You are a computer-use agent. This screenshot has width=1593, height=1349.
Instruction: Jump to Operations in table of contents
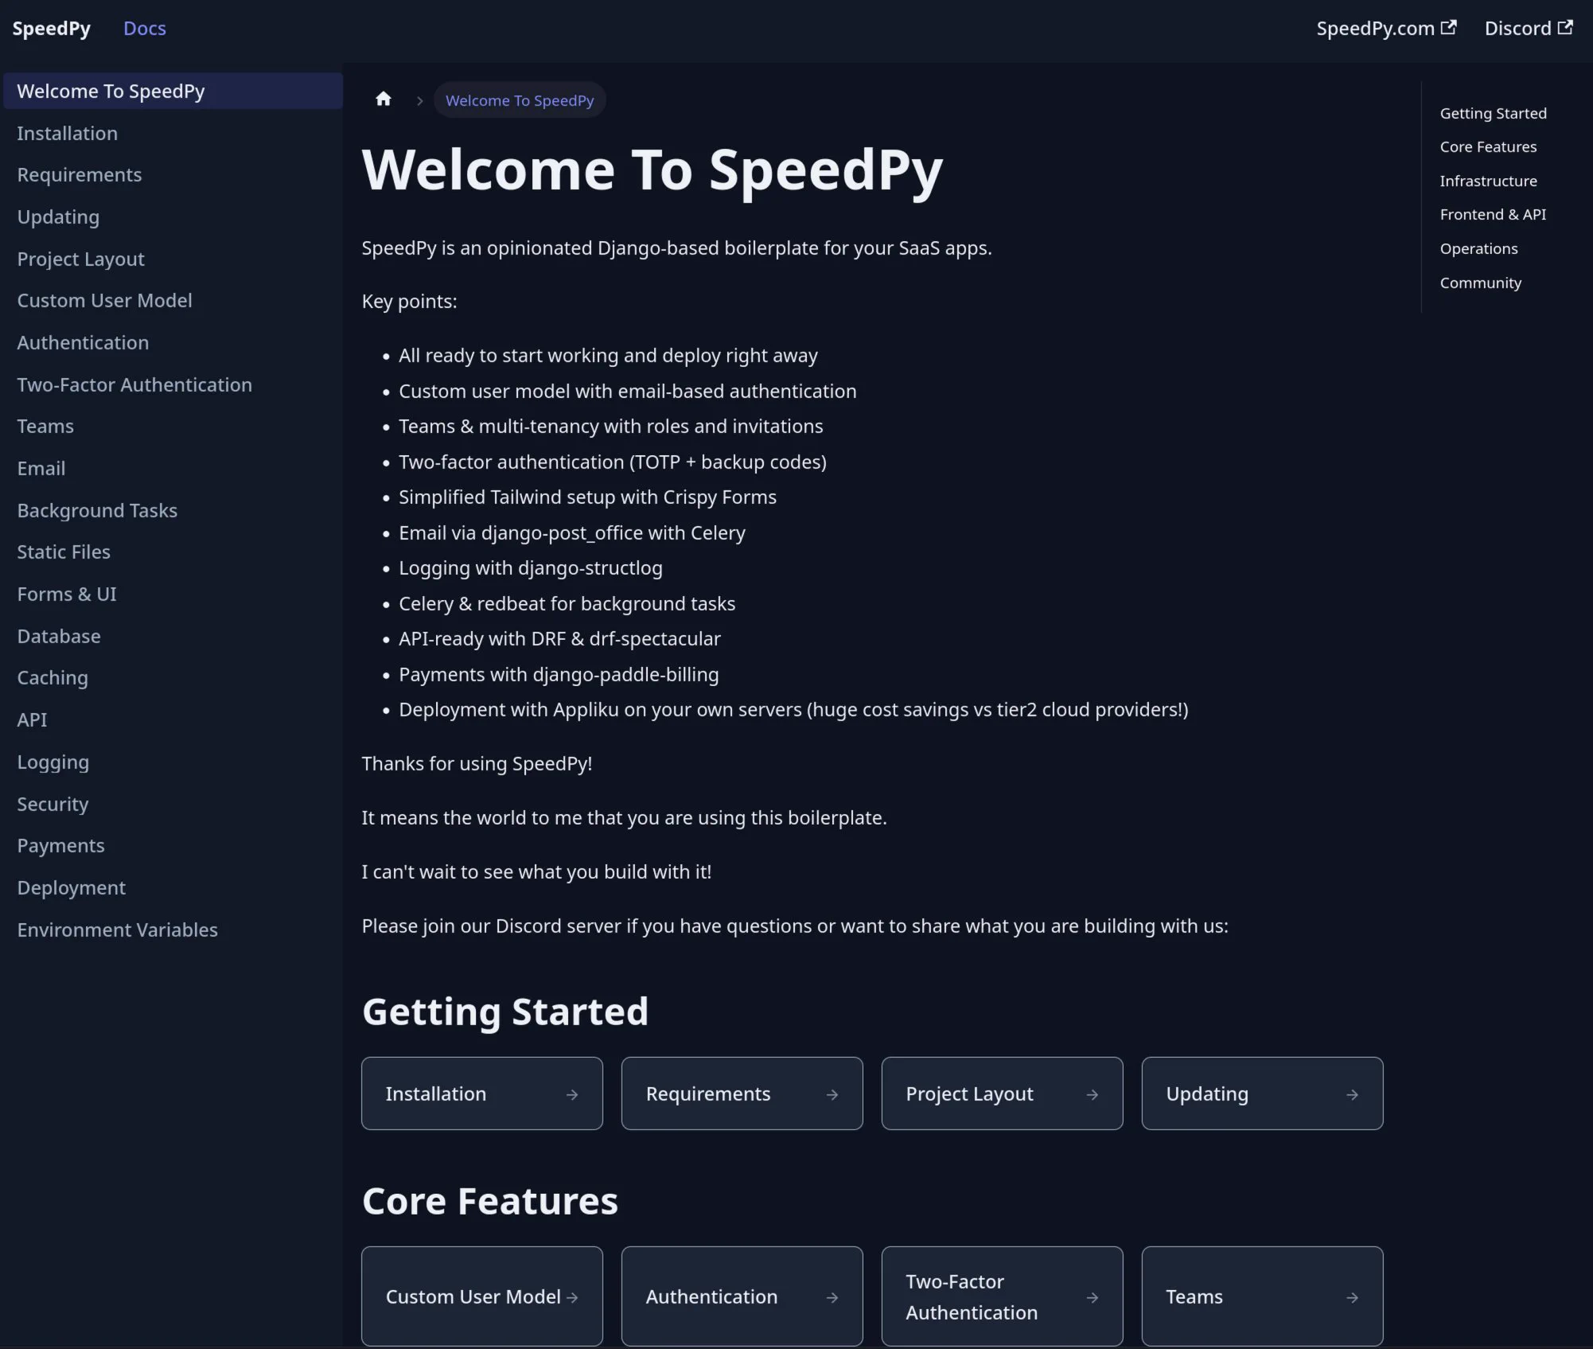point(1478,248)
